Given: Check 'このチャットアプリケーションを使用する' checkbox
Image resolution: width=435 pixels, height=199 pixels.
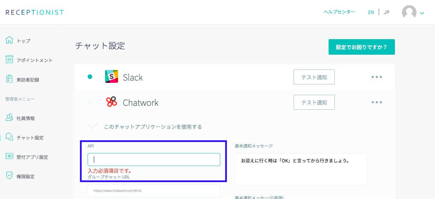Looking at the screenshot, I should click(x=93, y=126).
